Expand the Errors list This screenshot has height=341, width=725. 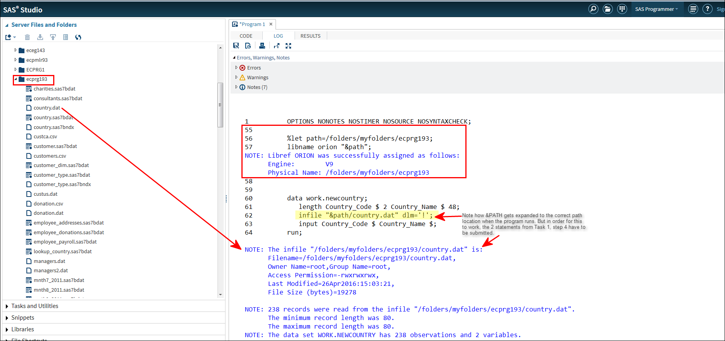point(236,68)
